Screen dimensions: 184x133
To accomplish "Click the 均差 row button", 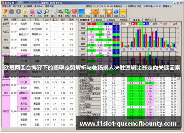I will pyautogui.click(x=83, y=33).
